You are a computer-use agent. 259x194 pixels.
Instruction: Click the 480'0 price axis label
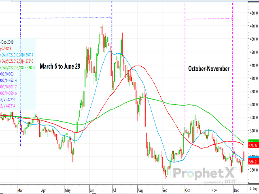(255, 13)
